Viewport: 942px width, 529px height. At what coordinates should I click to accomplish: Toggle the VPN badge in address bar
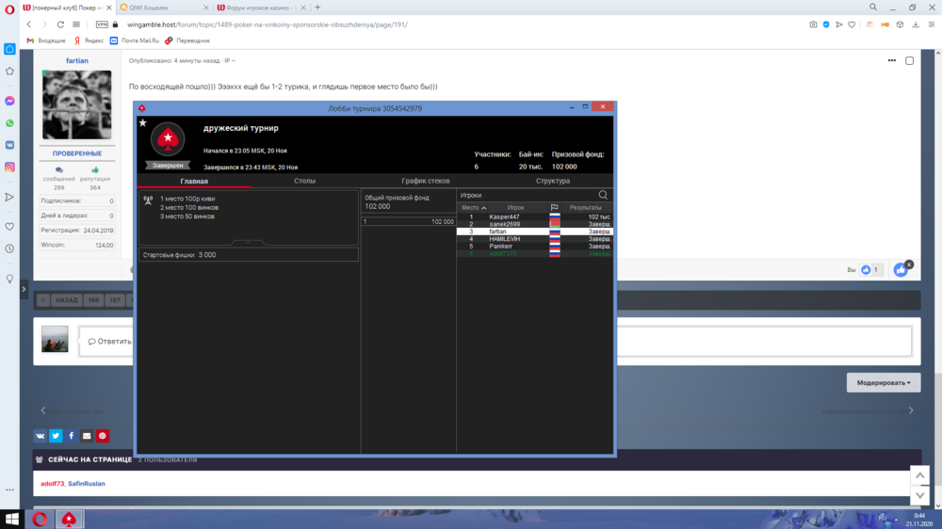102,24
